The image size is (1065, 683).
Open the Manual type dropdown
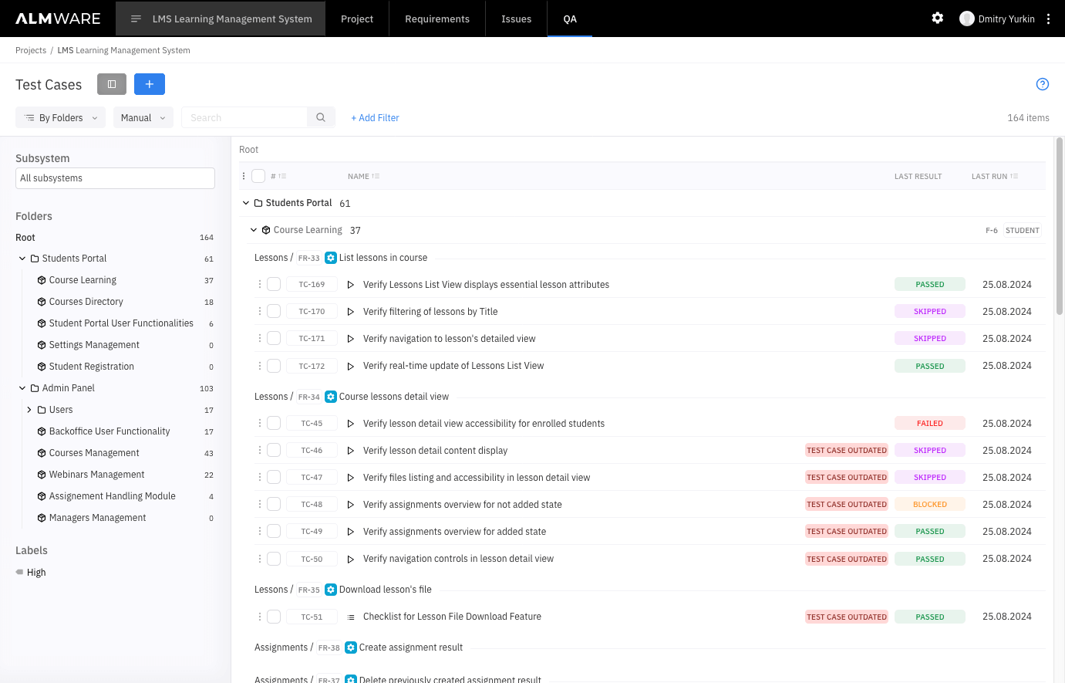click(x=143, y=117)
